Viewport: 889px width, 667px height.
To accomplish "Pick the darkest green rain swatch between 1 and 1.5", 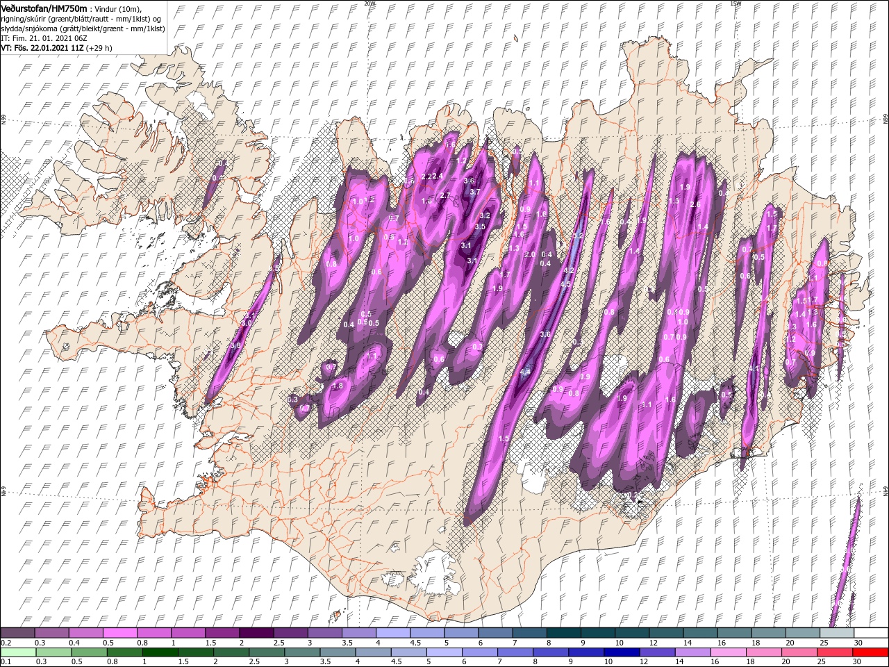I will (x=160, y=652).
